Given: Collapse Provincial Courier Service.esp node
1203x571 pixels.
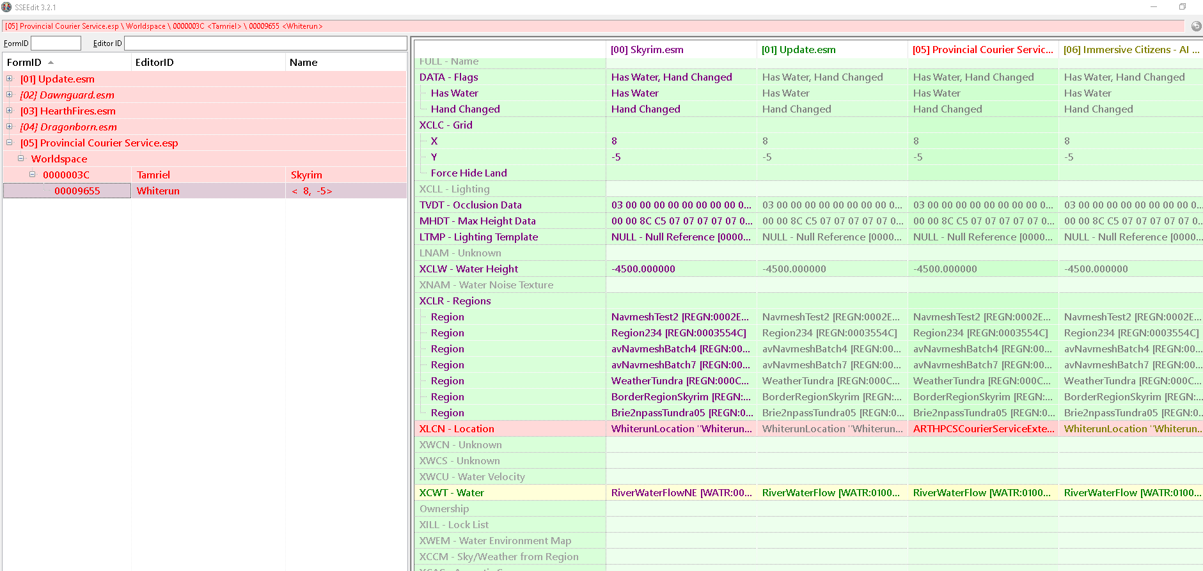Looking at the screenshot, I should click(x=10, y=143).
